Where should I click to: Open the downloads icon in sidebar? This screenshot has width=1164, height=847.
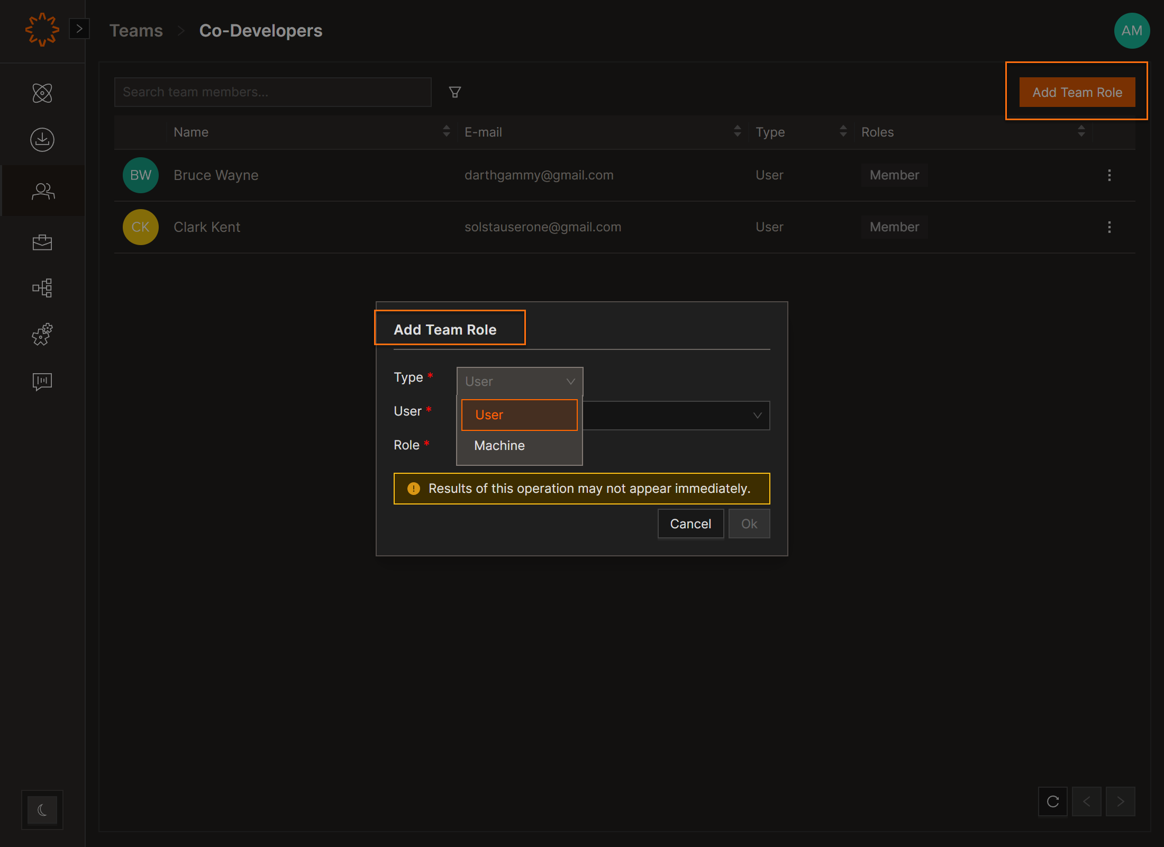tap(42, 140)
